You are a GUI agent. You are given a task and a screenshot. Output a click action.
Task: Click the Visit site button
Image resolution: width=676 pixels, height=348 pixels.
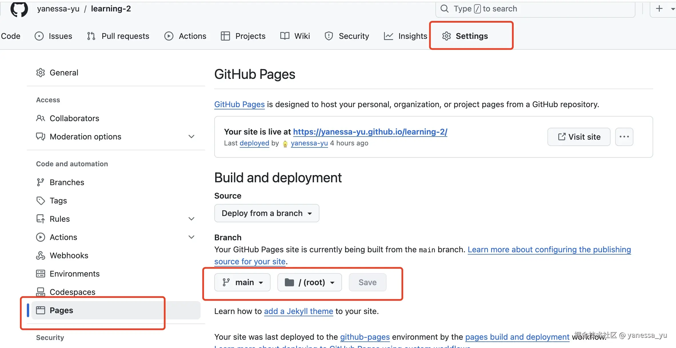click(579, 137)
